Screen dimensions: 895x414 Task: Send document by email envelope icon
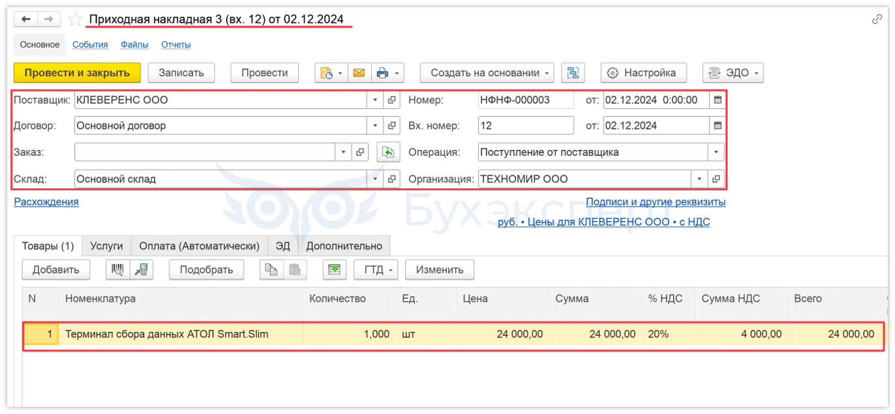[359, 73]
